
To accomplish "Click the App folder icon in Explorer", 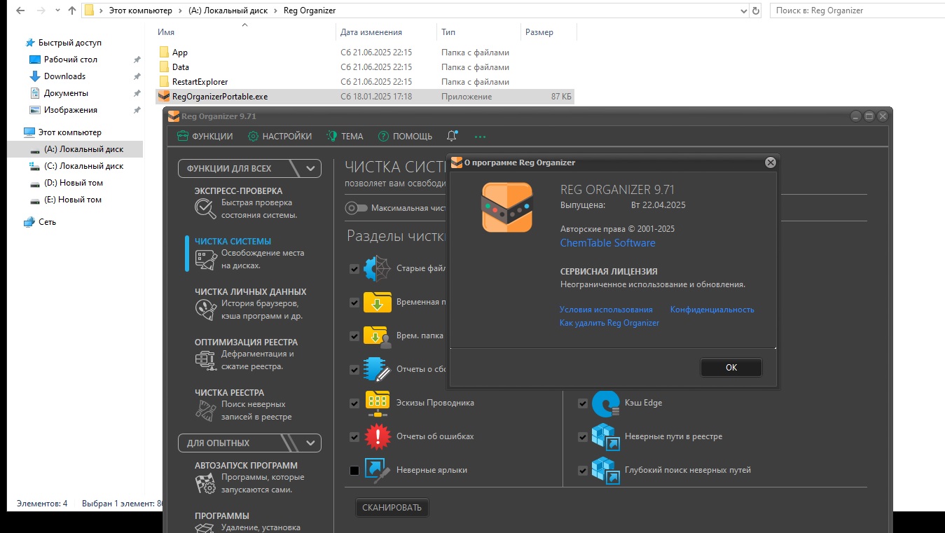I will (x=164, y=53).
